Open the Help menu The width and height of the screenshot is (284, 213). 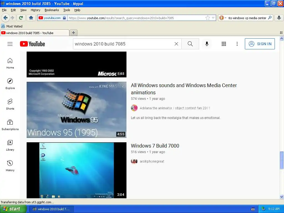[x=77, y=10]
